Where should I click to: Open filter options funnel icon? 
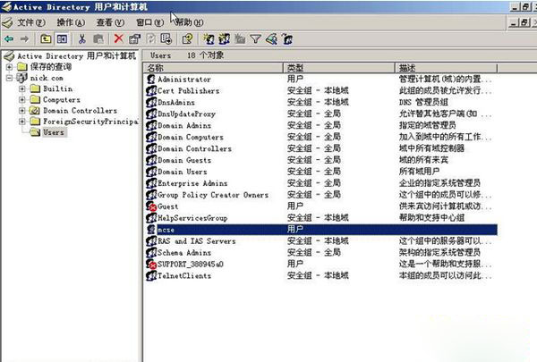click(x=255, y=39)
